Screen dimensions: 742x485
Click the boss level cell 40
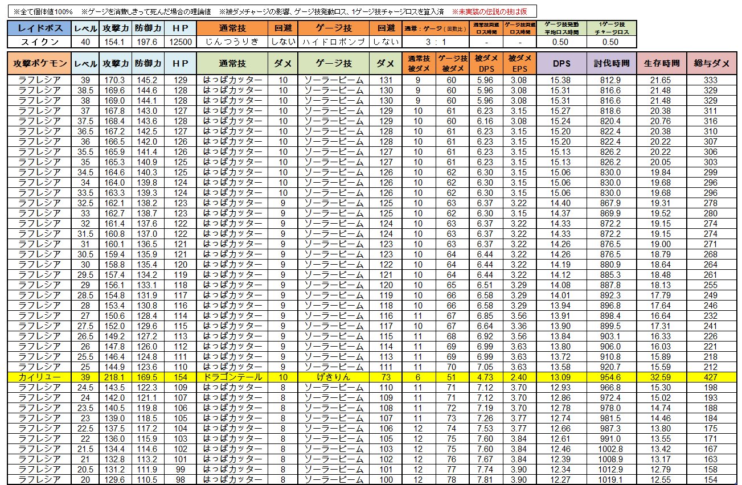[x=85, y=42]
